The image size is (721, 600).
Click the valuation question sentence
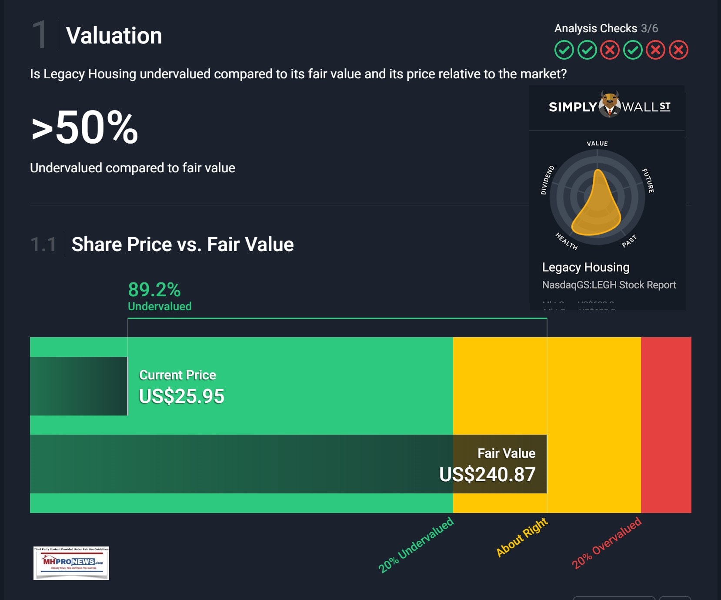[x=298, y=74]
